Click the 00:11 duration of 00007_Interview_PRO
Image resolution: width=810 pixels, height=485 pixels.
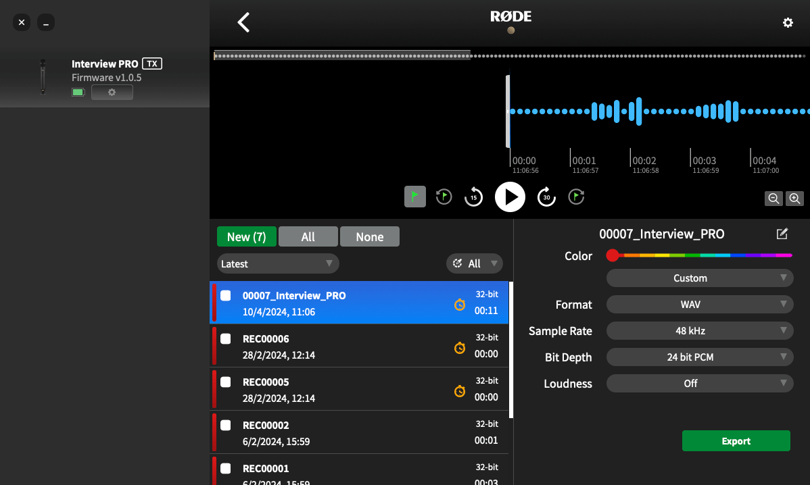[x=486, y=311]
